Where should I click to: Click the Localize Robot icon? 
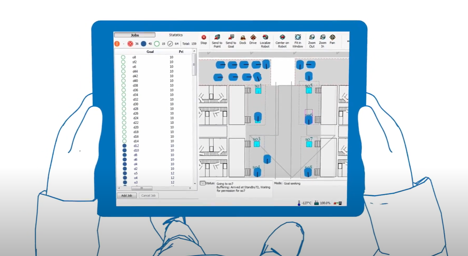[265, 37]
